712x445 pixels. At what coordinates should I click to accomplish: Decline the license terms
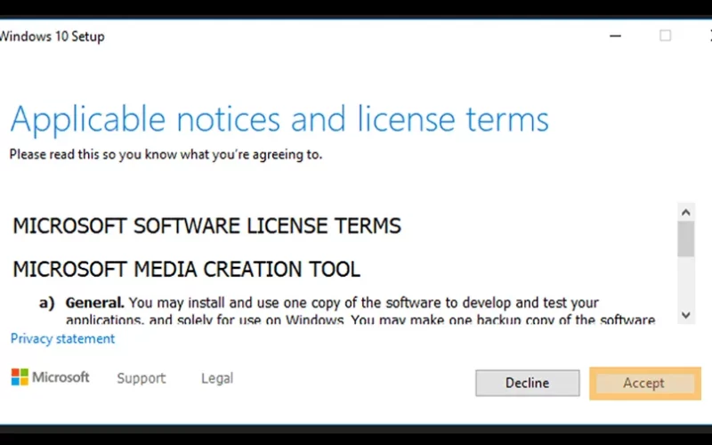point(527,383)
